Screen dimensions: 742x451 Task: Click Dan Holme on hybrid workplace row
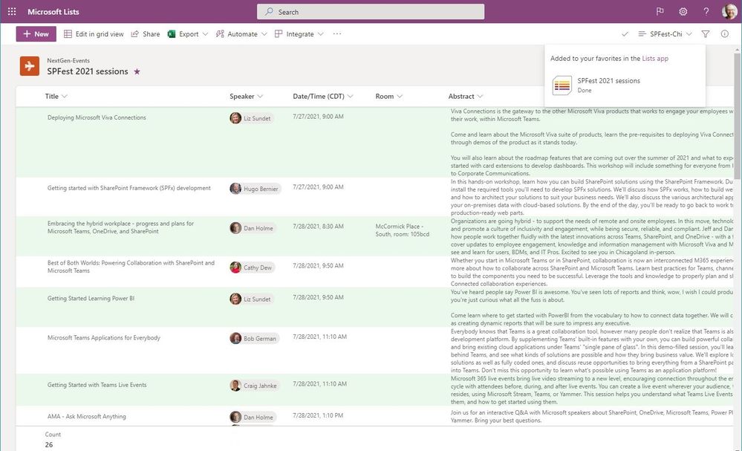click(252, 228)
